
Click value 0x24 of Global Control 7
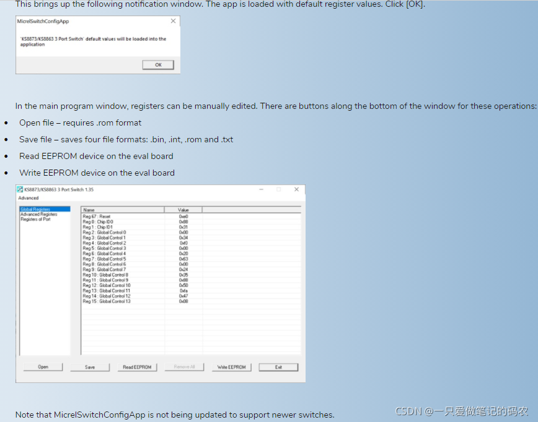point(183,270)
